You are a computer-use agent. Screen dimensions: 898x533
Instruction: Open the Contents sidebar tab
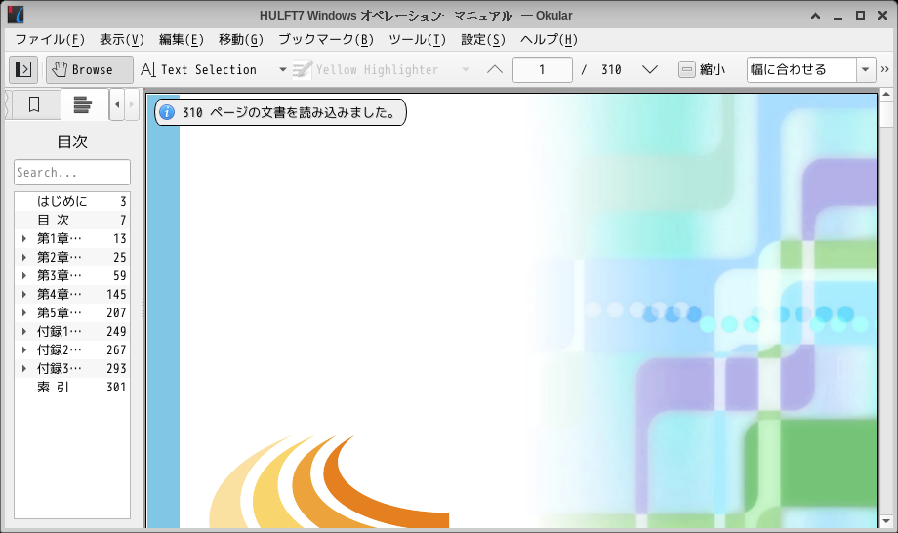(83, 104)
